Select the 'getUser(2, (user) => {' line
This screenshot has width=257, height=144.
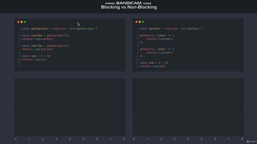coord(157,49)
